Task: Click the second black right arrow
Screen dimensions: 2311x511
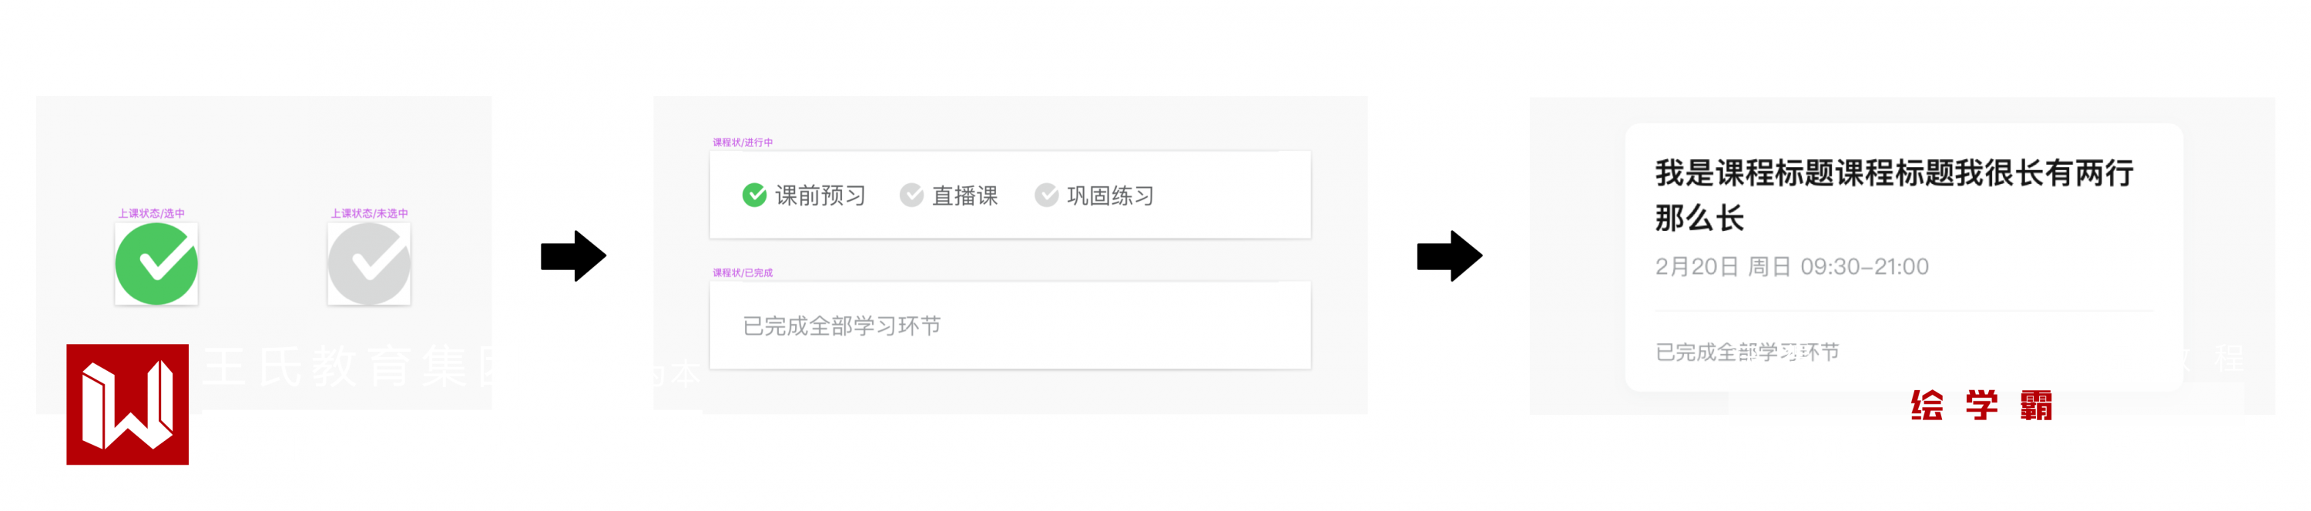Action: [x=1449, y=256]
